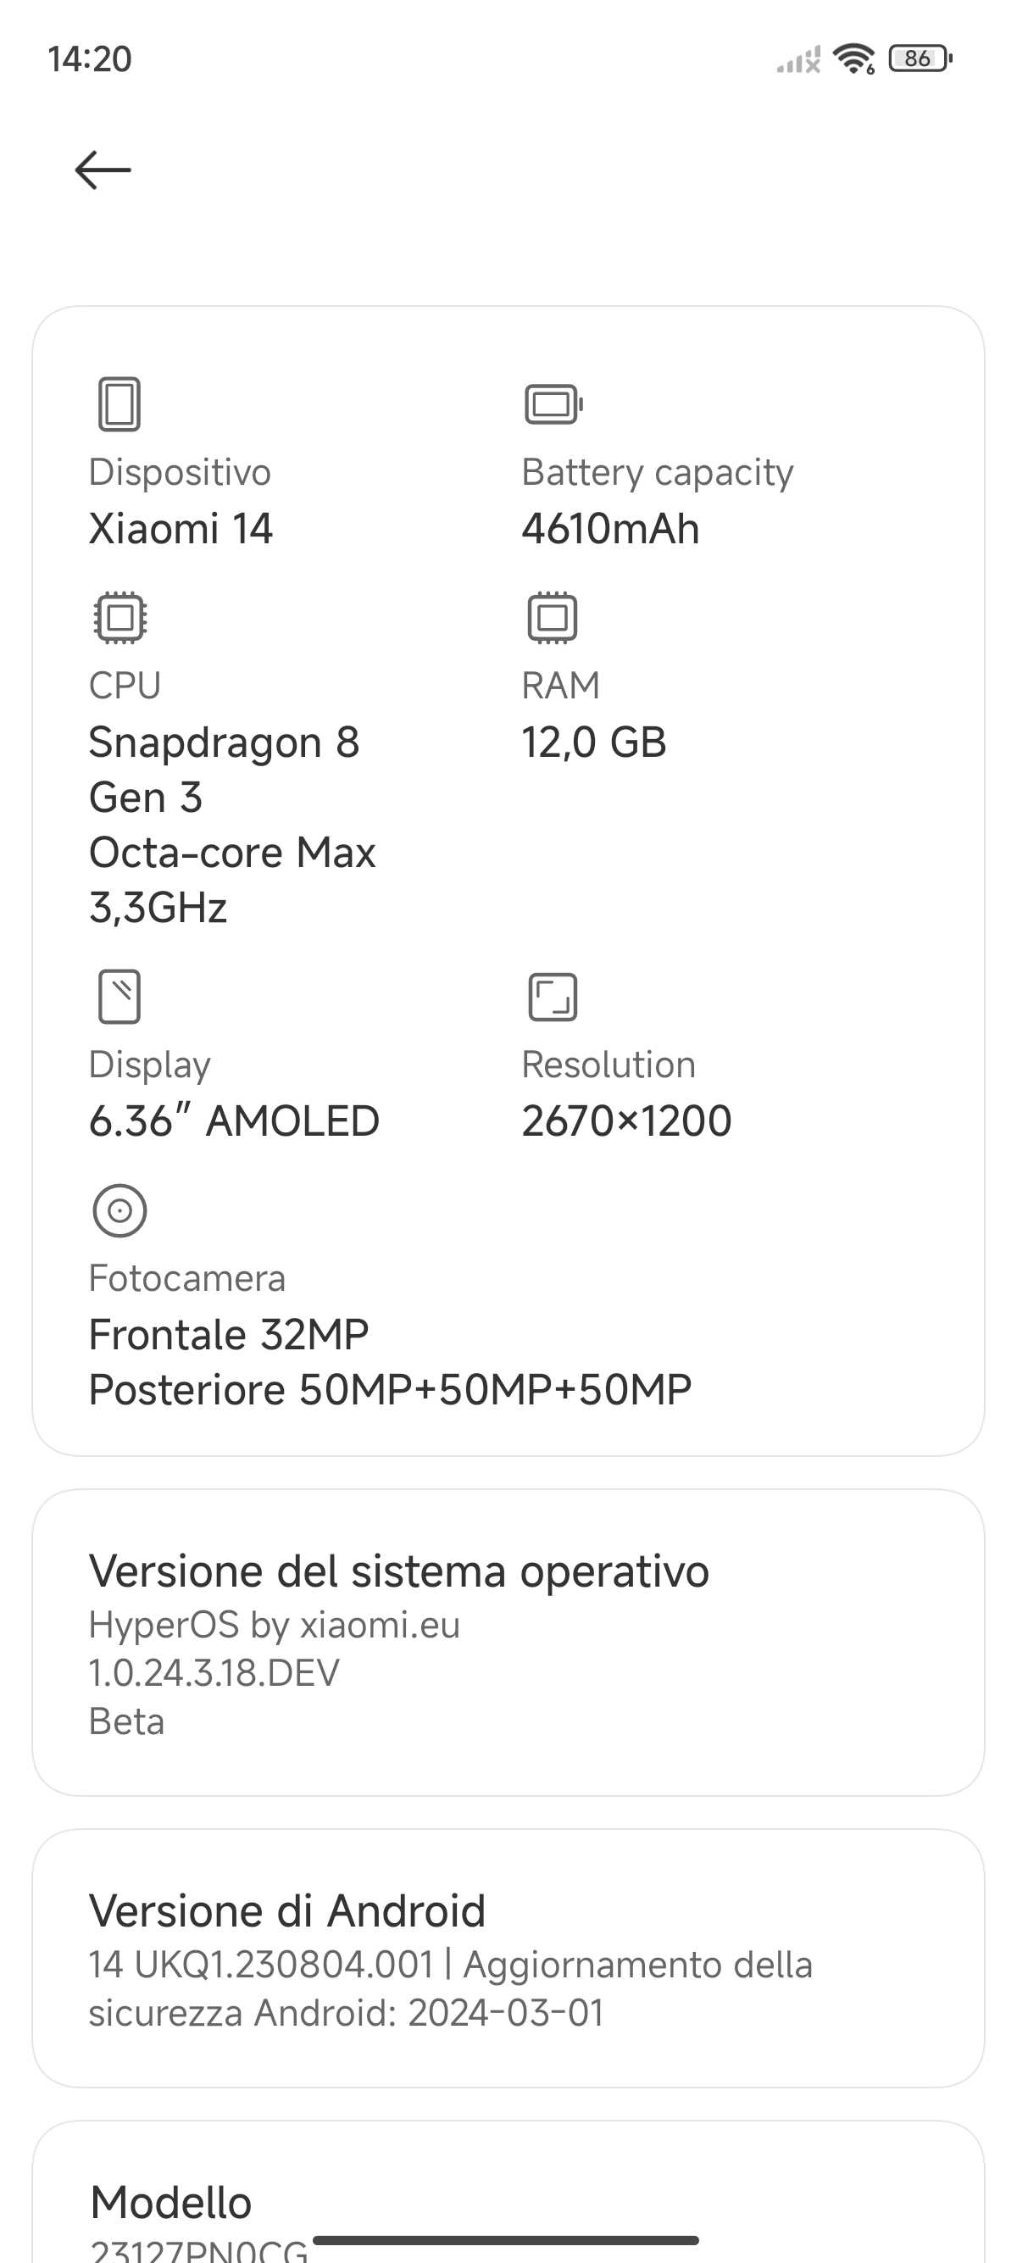This screenshot has width=1017, height=2263.
Task: Tap the CPU chip icon
Action: click(x=120, y=618)
